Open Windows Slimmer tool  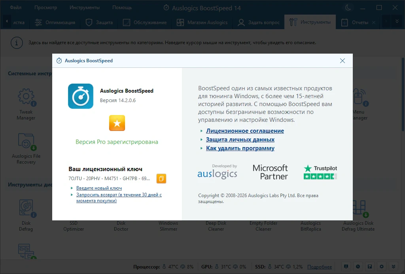point(168,226)
